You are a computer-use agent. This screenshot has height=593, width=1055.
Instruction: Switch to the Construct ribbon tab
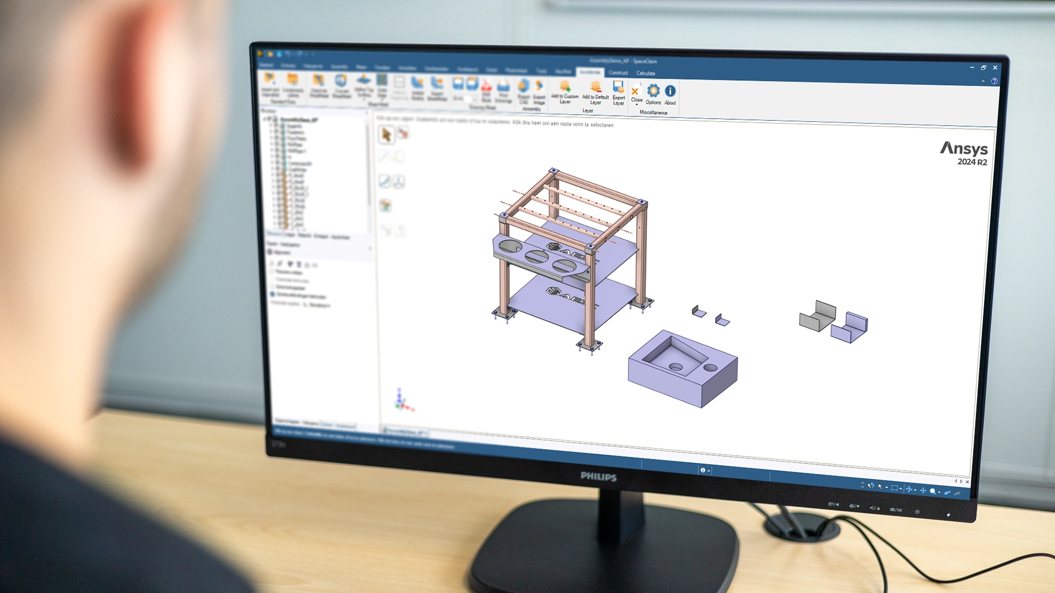point(618,73)
